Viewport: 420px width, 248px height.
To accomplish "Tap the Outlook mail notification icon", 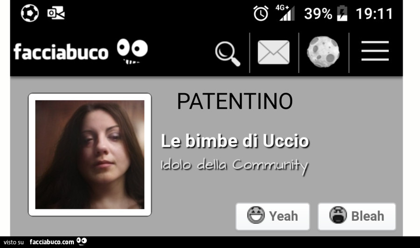I will [x=56, y=13].
